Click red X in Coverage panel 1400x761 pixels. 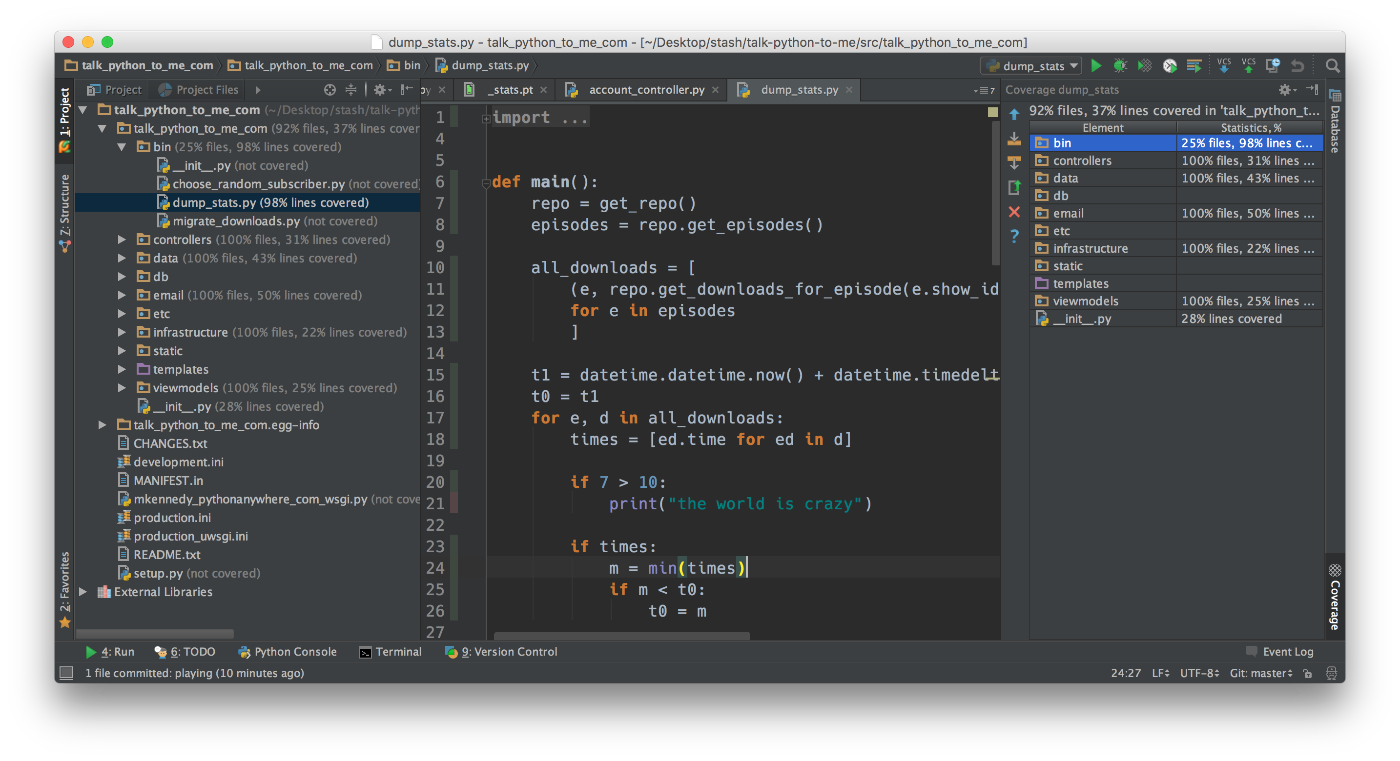pos(1014,212)
